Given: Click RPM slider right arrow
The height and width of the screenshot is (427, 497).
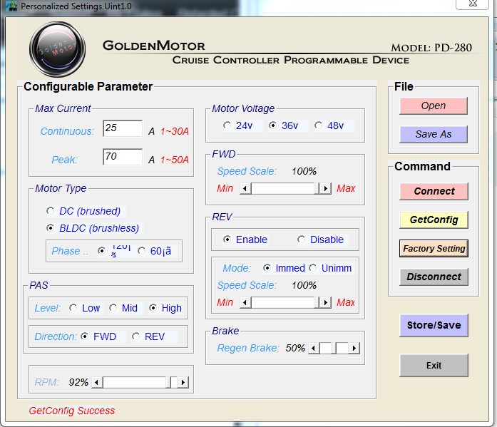Looking at the screenshot, I should click(x=183, y=383).
